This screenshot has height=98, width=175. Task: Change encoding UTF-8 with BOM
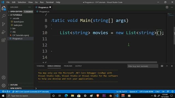[x=146, y=91]
